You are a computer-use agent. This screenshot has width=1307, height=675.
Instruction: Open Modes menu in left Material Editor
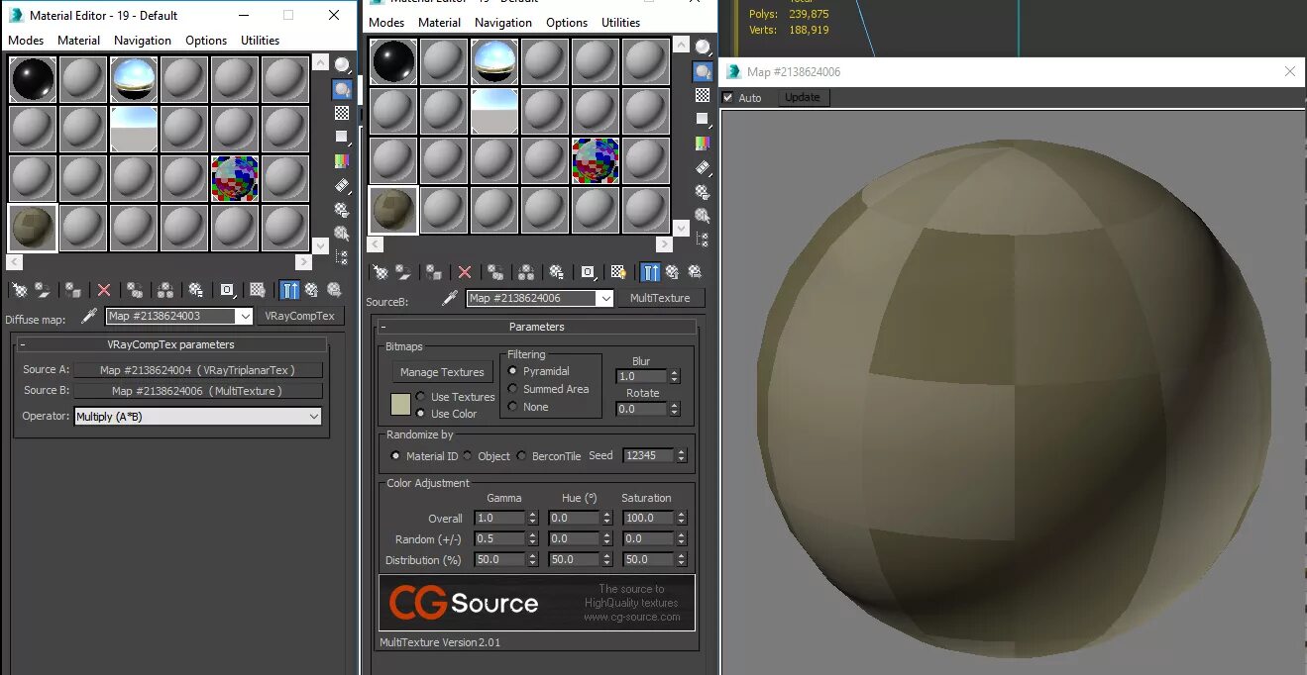26,41
